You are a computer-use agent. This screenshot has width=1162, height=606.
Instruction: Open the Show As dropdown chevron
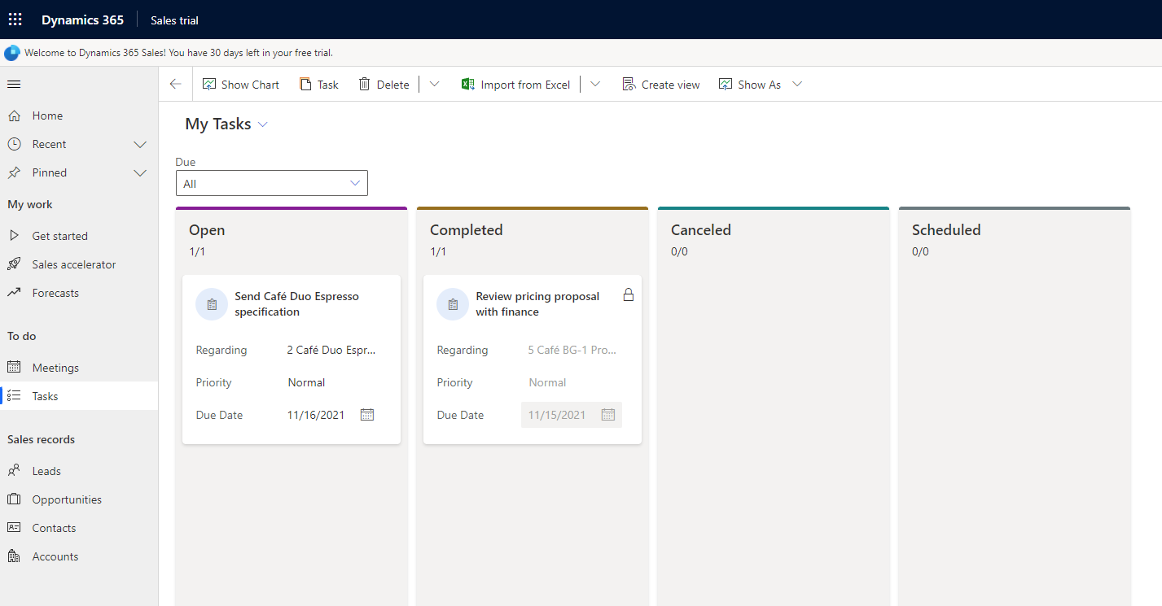coord(797,84)
